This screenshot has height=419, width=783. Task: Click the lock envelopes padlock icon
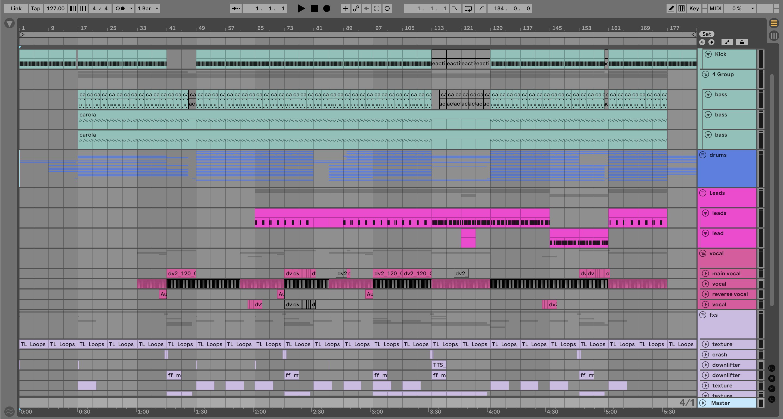pyautogui.click(x=742, y=42)
